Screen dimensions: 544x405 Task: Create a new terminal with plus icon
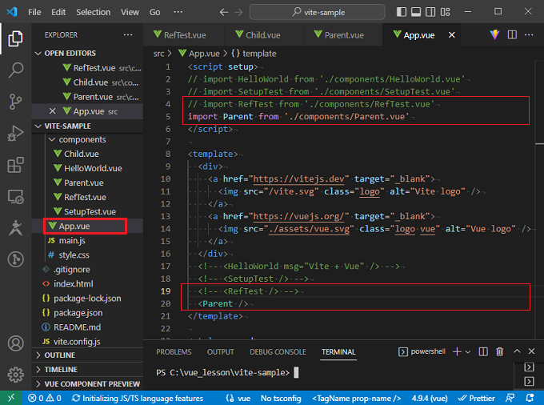tap(457, 351)
